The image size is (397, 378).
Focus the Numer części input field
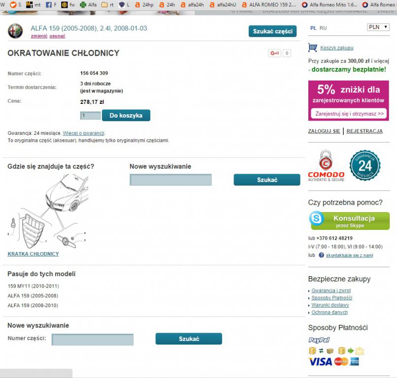tap(93, 340)
